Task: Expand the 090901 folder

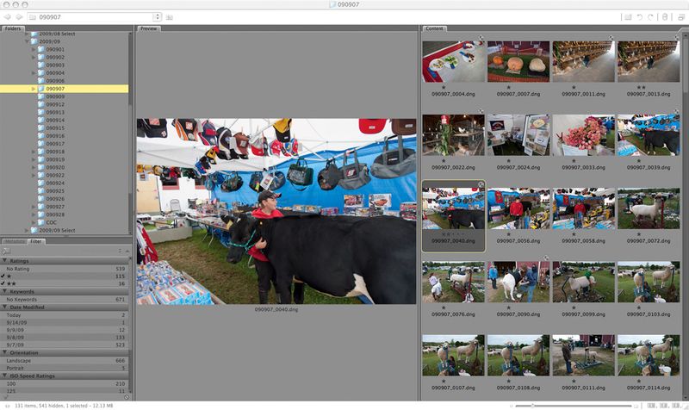Action: pyautogui.click(x=34, y=49)
